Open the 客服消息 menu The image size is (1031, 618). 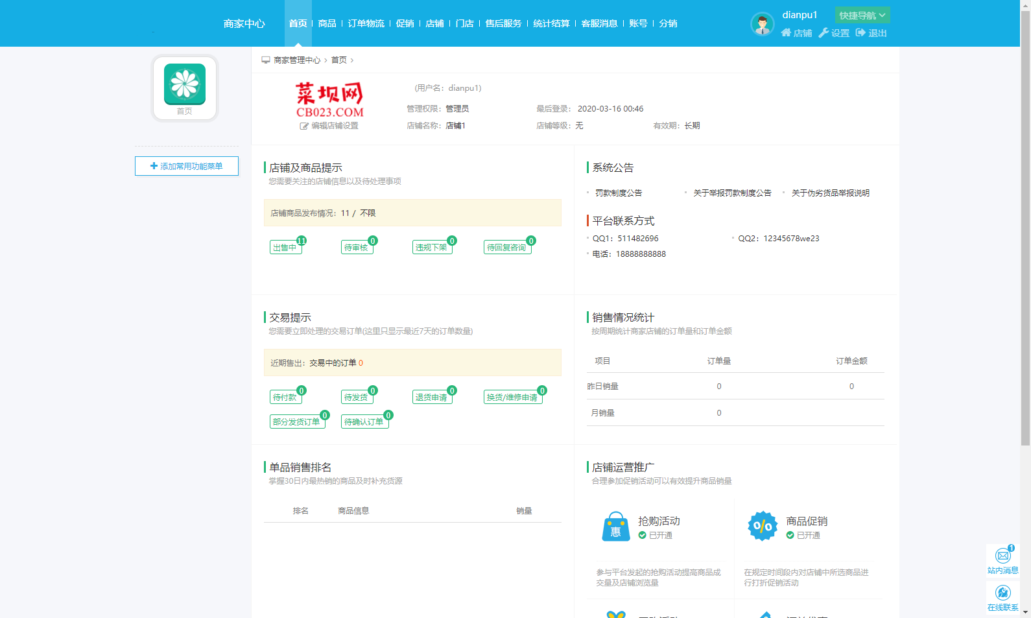(599, 23)
